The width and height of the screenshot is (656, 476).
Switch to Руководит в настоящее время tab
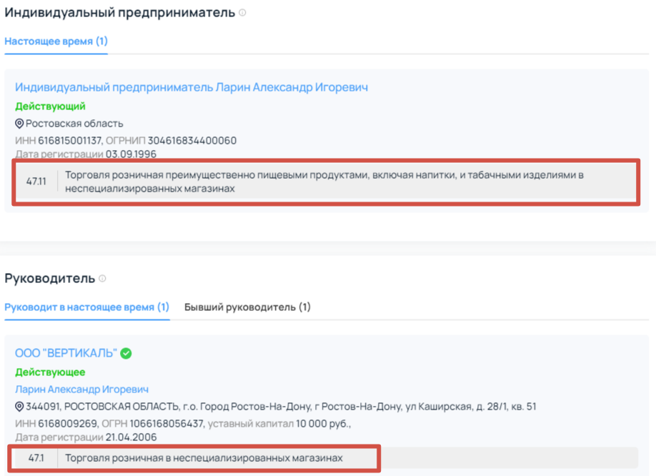(x=86, y=307)
